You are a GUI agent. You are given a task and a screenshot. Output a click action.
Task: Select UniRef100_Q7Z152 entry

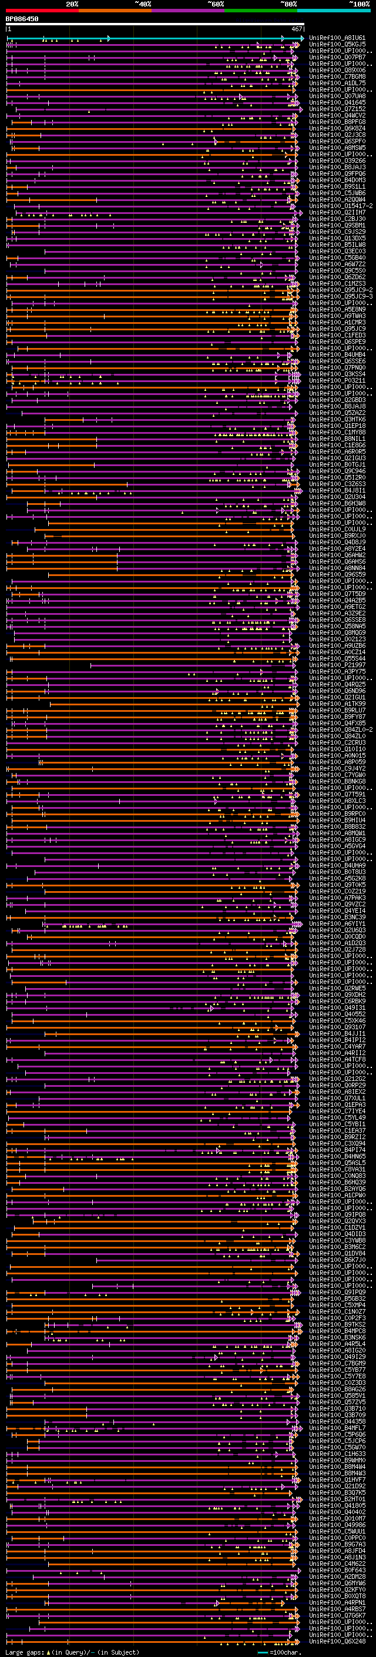337,109
